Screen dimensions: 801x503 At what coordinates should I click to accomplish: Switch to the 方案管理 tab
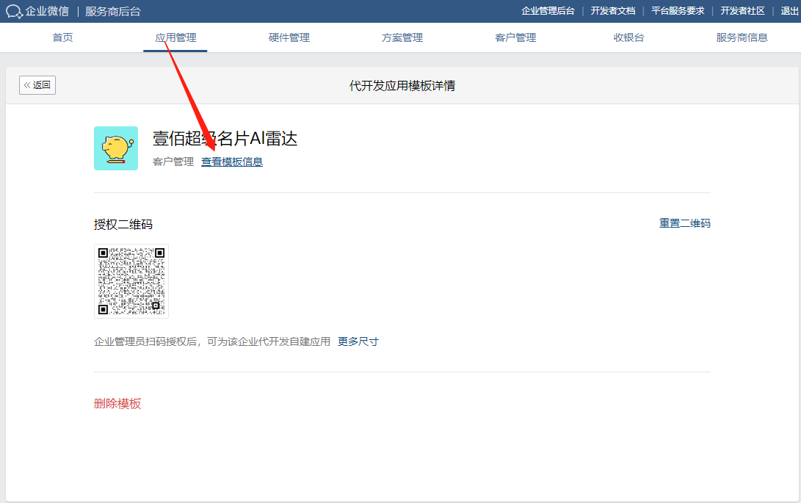pos(402,37)
